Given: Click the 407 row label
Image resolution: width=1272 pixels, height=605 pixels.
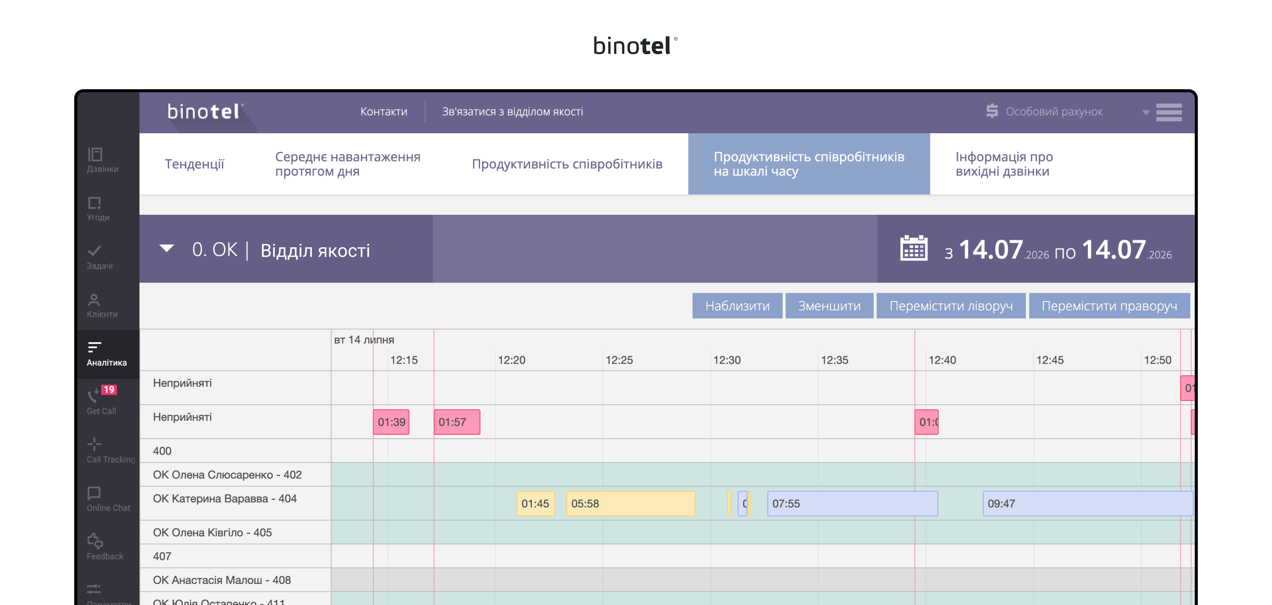Looking at the screenshot, I should (162, 556).
